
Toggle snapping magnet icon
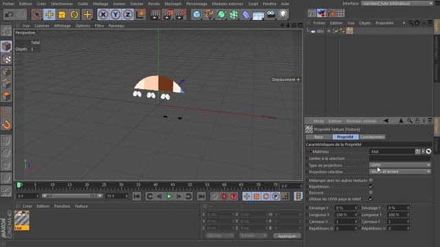click(x=6, y=125)
